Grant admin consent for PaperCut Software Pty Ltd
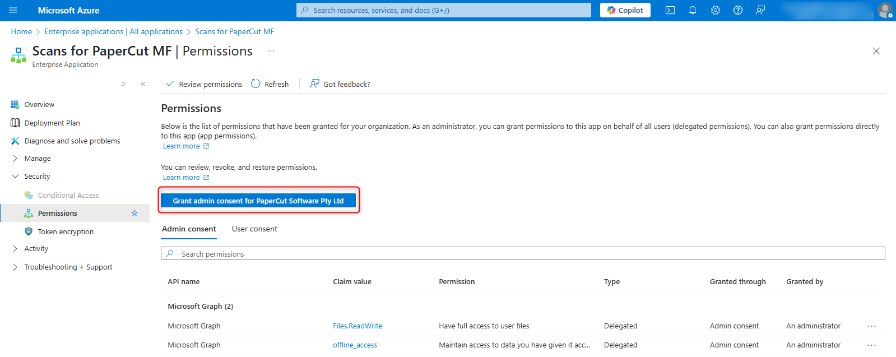The image size is (896, 357). pyautogui.click(x=258, y=201)
